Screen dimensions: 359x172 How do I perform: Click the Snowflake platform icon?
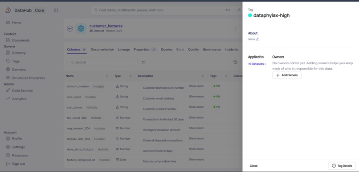tap(81, 28)
